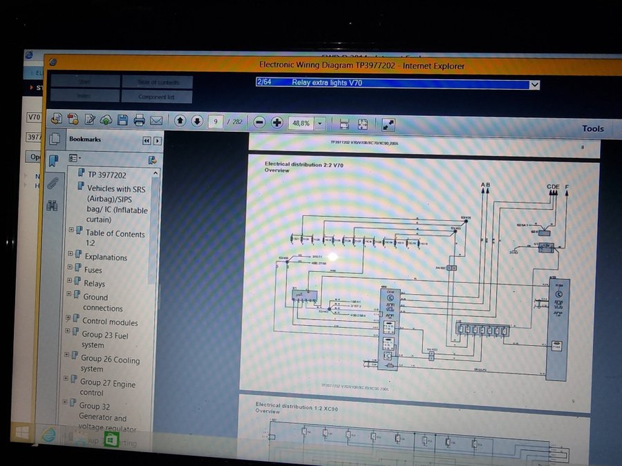The width and height of the screenshot is (622, 466).
Task: Open Internet Explorer from the taskbar
Action: tap(49, 435)
